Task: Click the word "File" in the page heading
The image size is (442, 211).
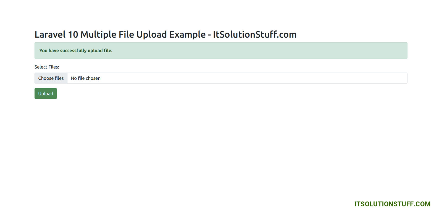Action: coord(126,35)
